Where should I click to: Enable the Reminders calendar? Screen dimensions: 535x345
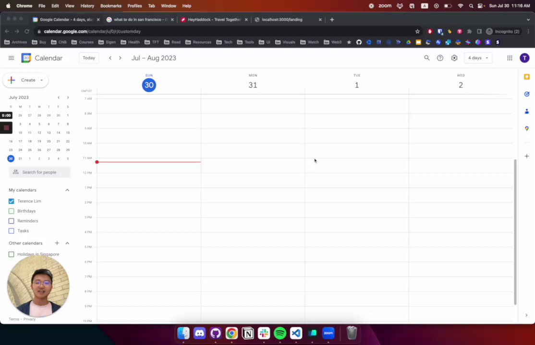(11, 221)
